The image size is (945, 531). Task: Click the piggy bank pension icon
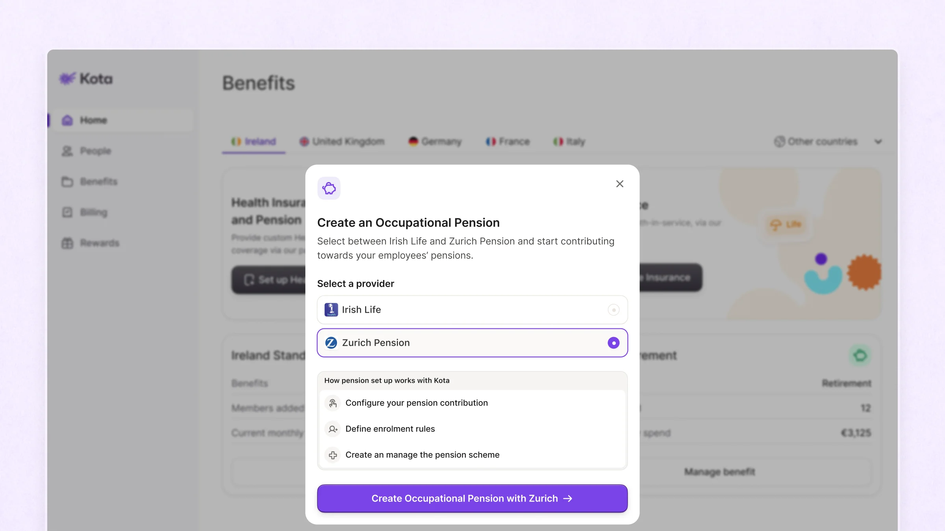pos(329,188)
